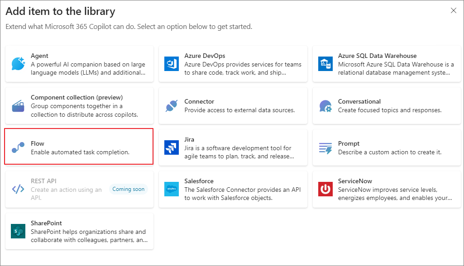
Task: Close the Add item dialog
Action: pos(453,11)
